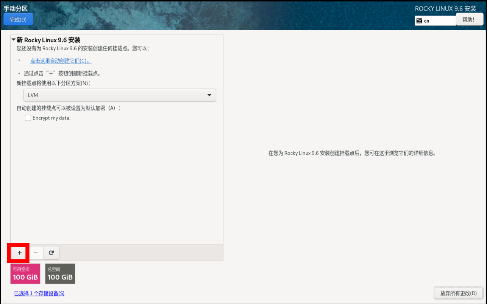Toggle the Encrypt my data checkbox
This screenshot has height=304, width=487.
28,118
